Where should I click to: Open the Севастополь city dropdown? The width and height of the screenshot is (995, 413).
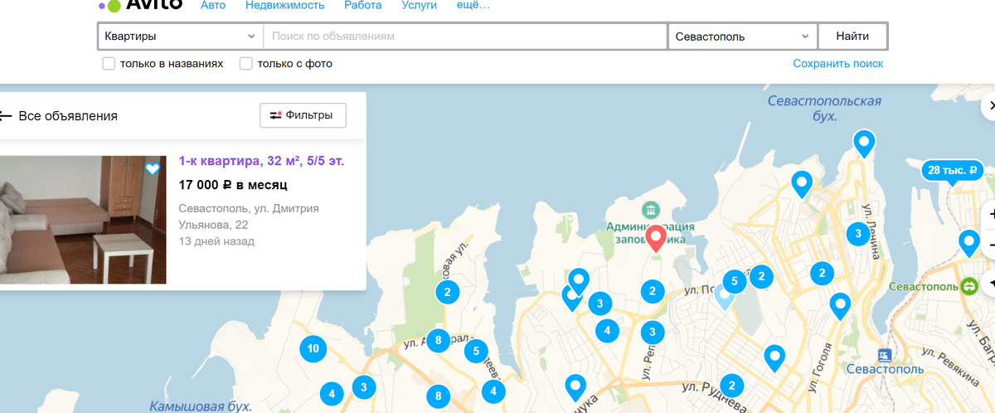[743, 36]
